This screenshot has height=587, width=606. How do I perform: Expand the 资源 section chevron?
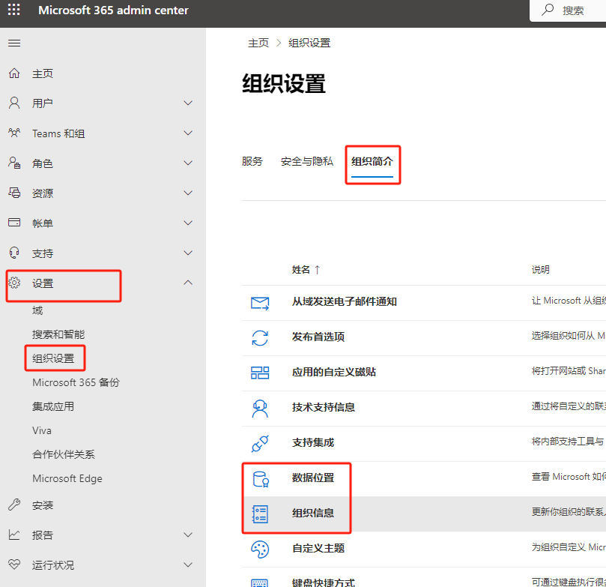click(188, 193)
